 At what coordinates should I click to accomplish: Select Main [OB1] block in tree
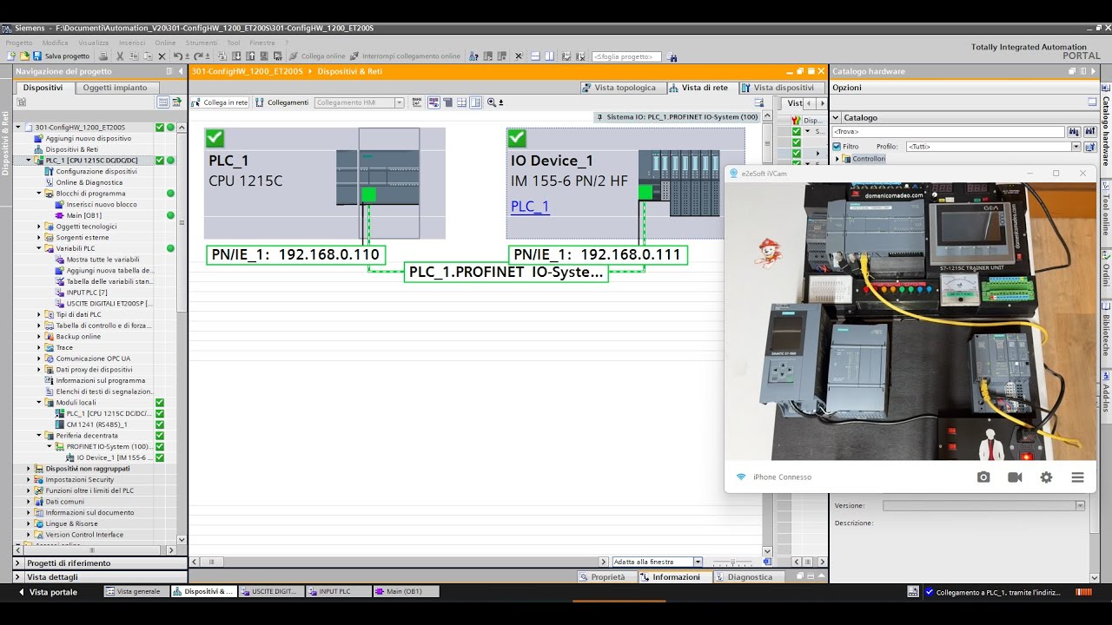point(83,215)
